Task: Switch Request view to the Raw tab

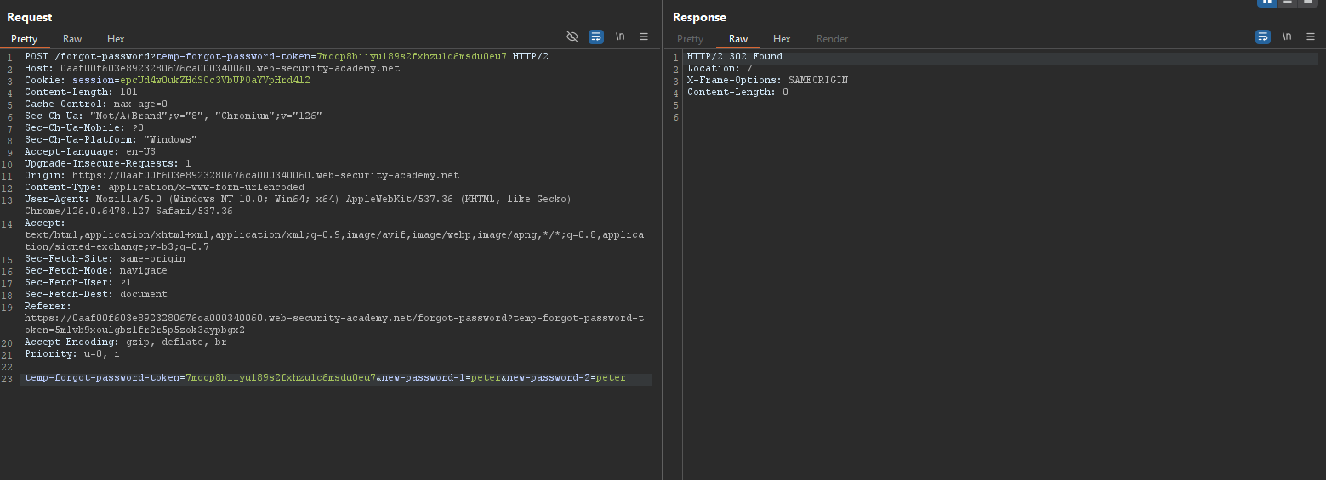Action: tap(72, 39)
